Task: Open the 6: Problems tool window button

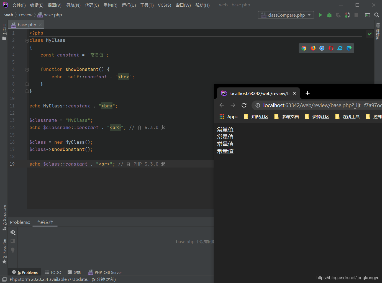Action: [25, 272]
